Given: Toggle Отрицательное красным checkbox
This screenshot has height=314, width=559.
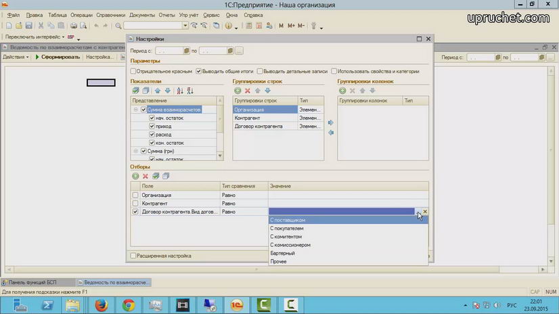Looking at the screenshot, I should [133, 71].
